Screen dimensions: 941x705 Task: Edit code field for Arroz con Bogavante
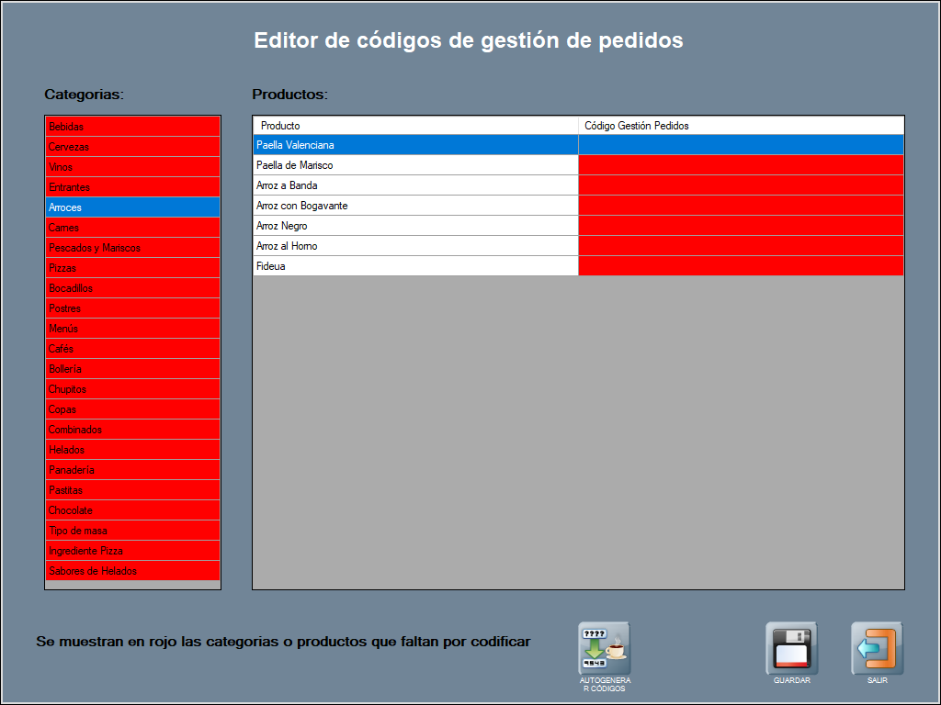coord(741,206)
